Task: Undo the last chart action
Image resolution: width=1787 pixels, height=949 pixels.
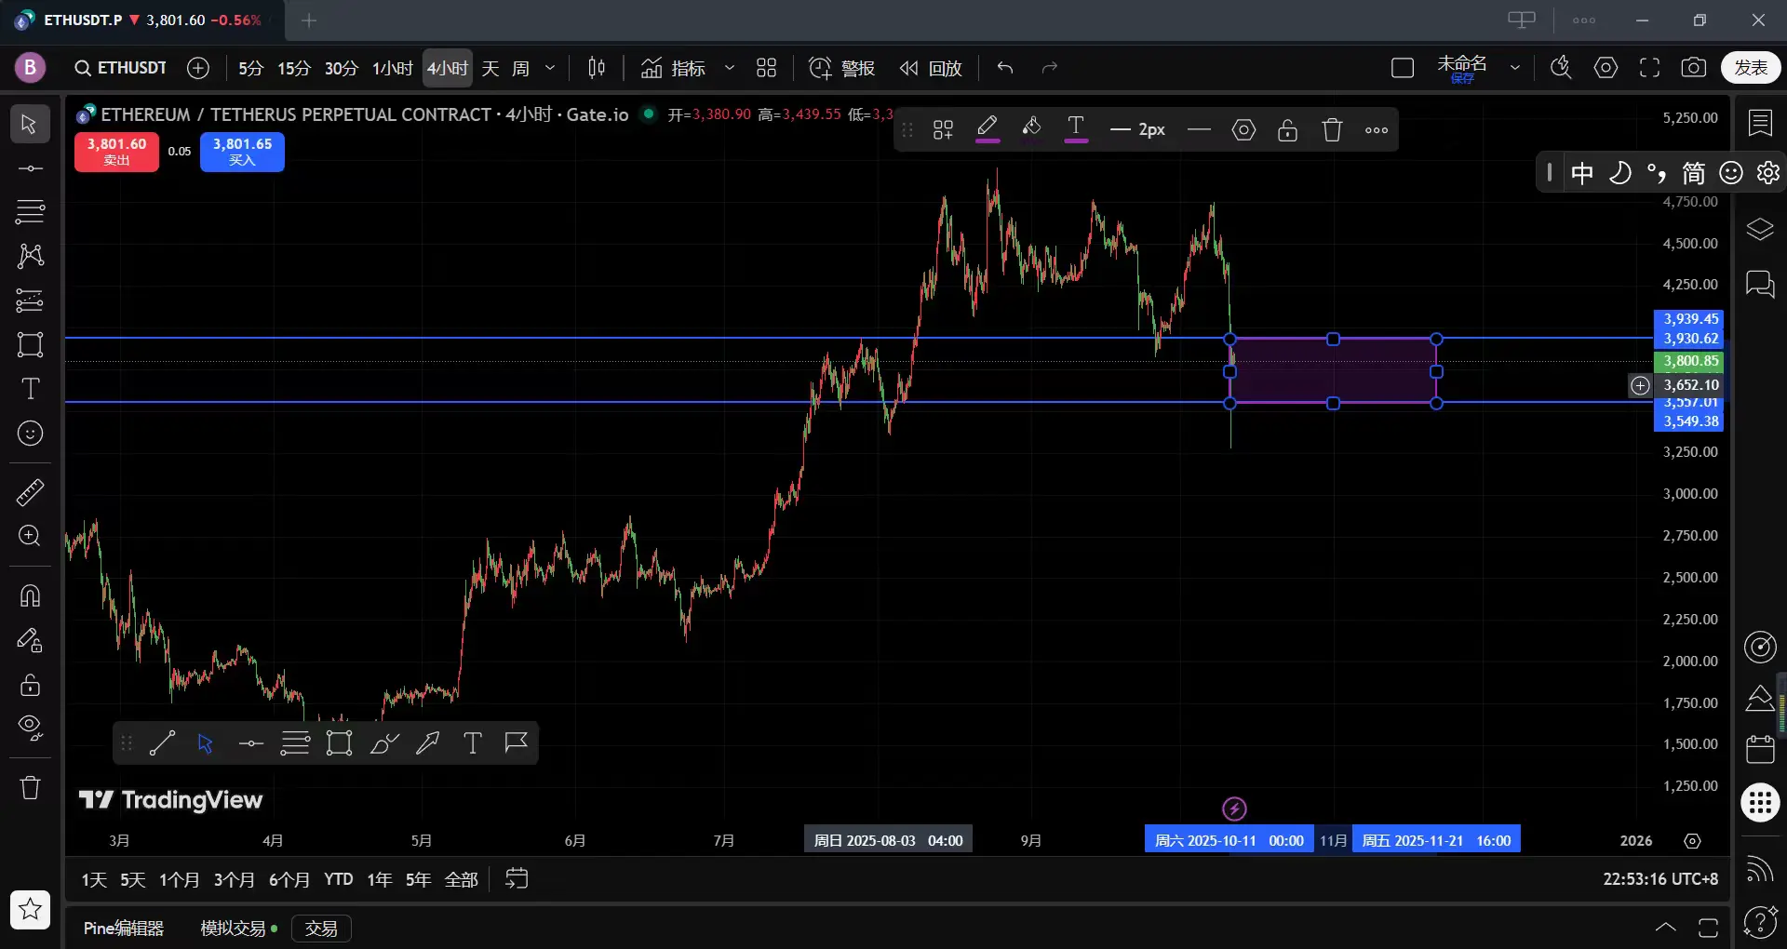Action: pyautogui.click(x=1005, y=68)
